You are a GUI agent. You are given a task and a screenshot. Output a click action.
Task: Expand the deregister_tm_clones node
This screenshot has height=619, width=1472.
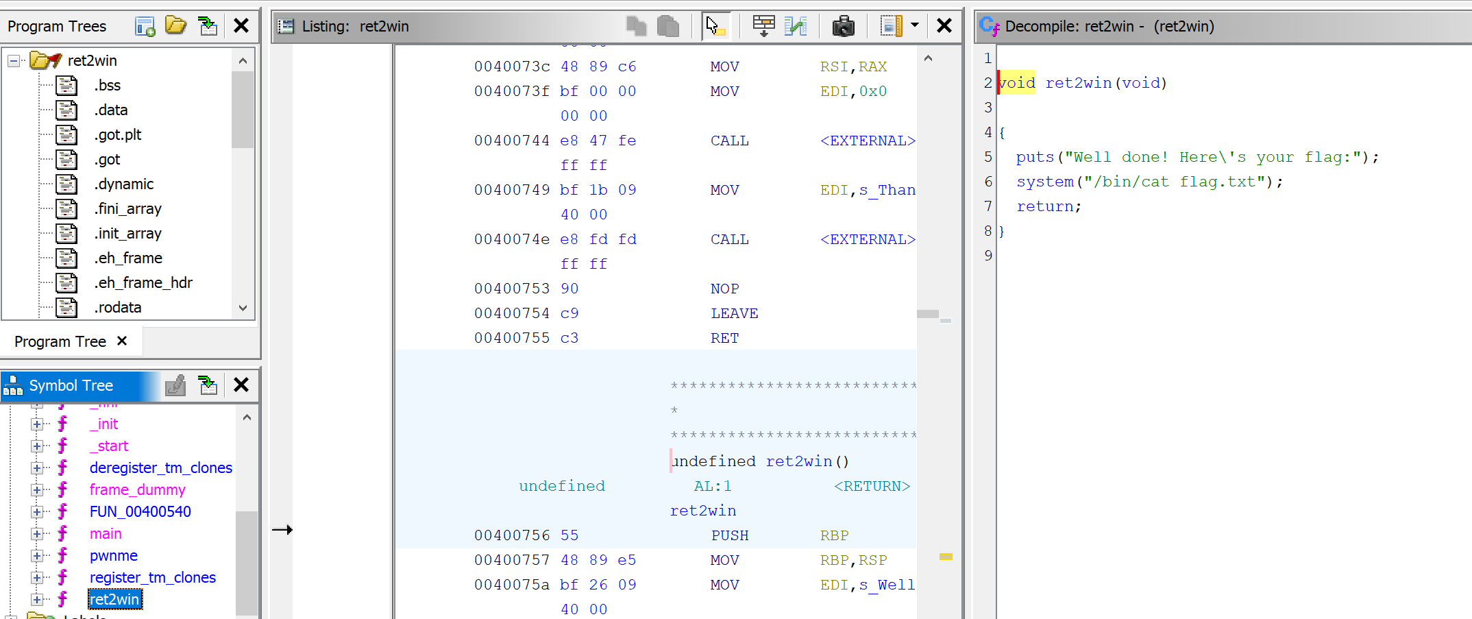[37, 468]
